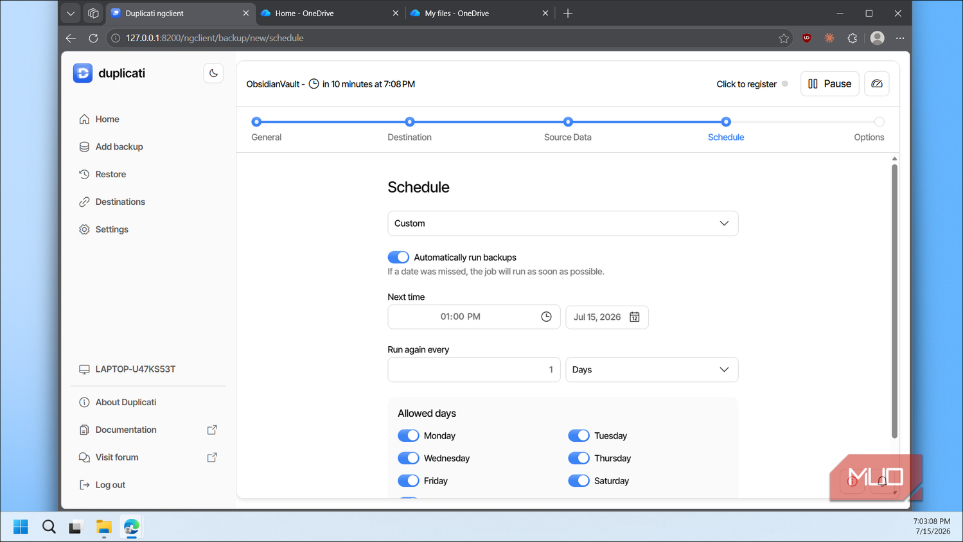Open the Custom schedule dropdown

point(563,223)
